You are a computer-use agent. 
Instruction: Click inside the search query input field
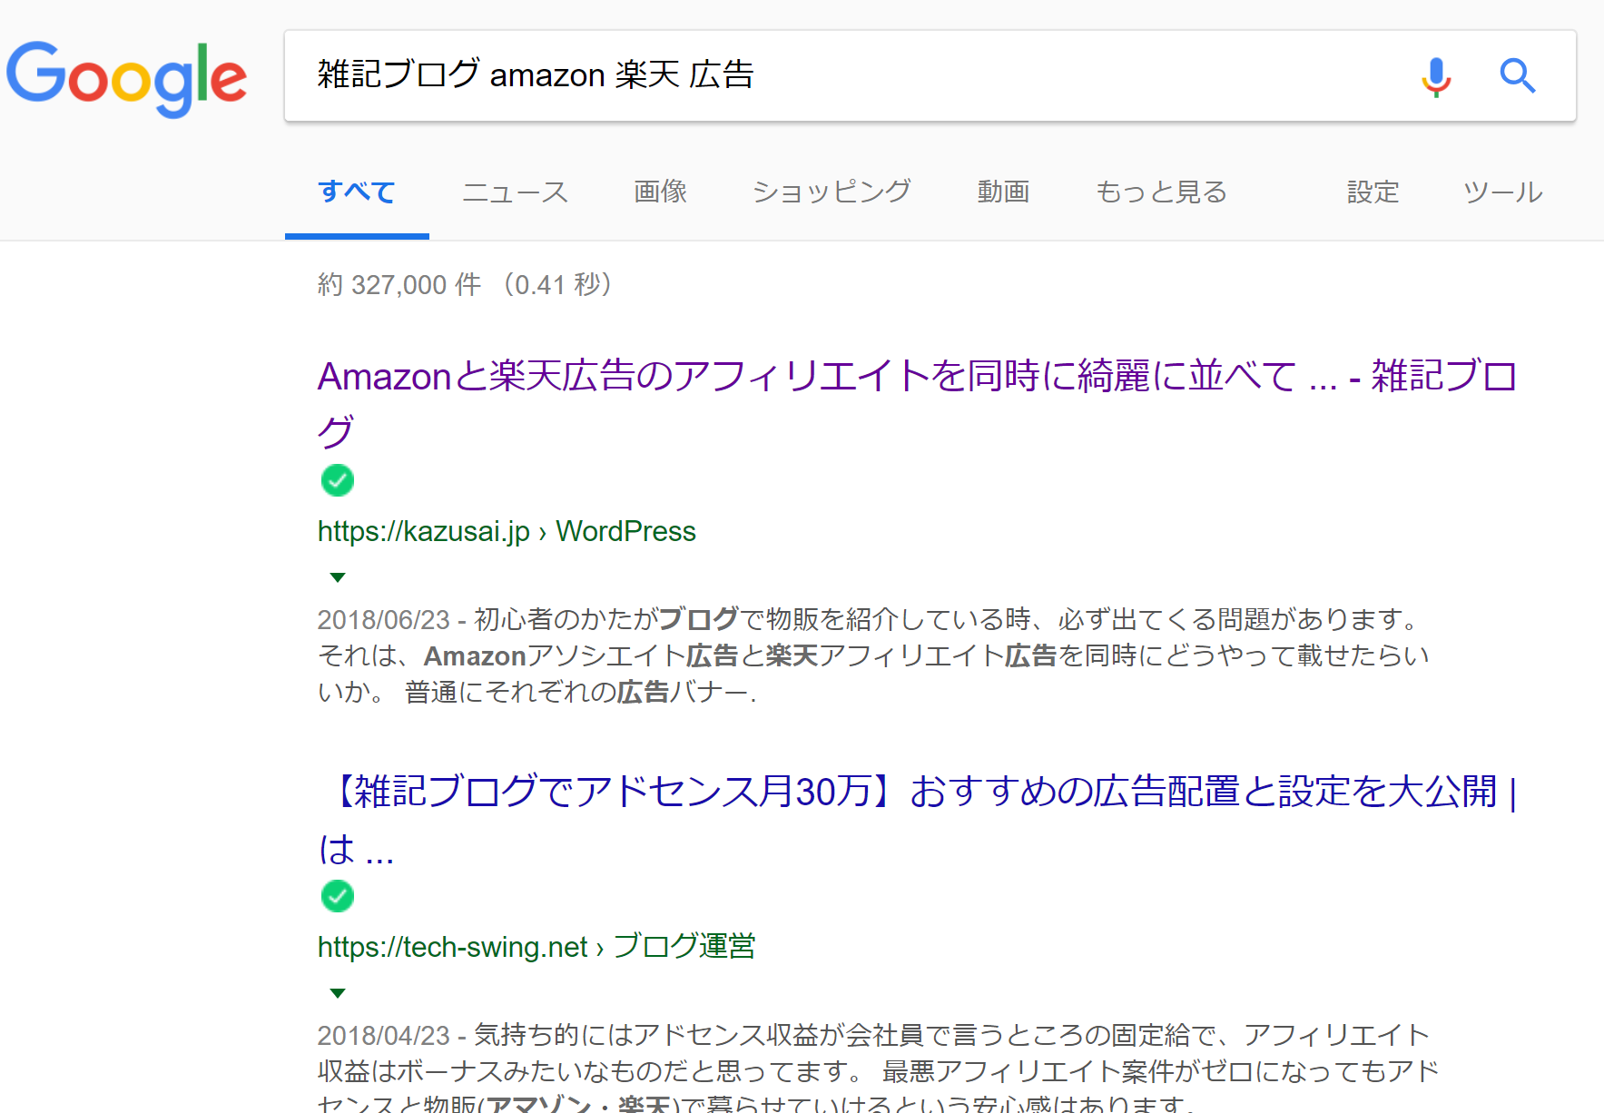817,76
